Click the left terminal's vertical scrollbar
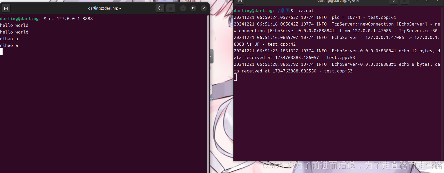This screenshot has height=173, width=444. pyautogui.click(x=208, y=94)
